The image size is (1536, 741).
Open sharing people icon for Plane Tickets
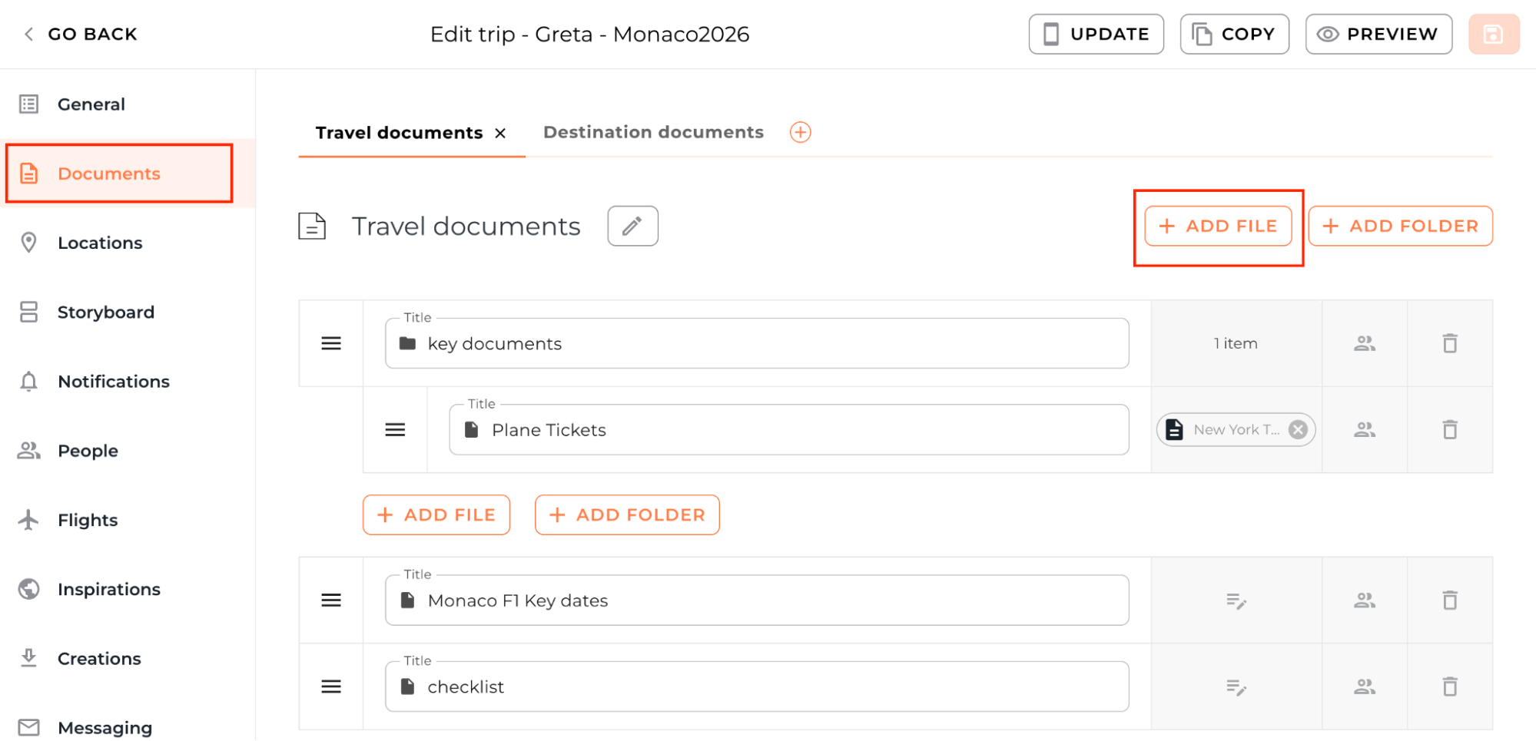point(1364,430)
